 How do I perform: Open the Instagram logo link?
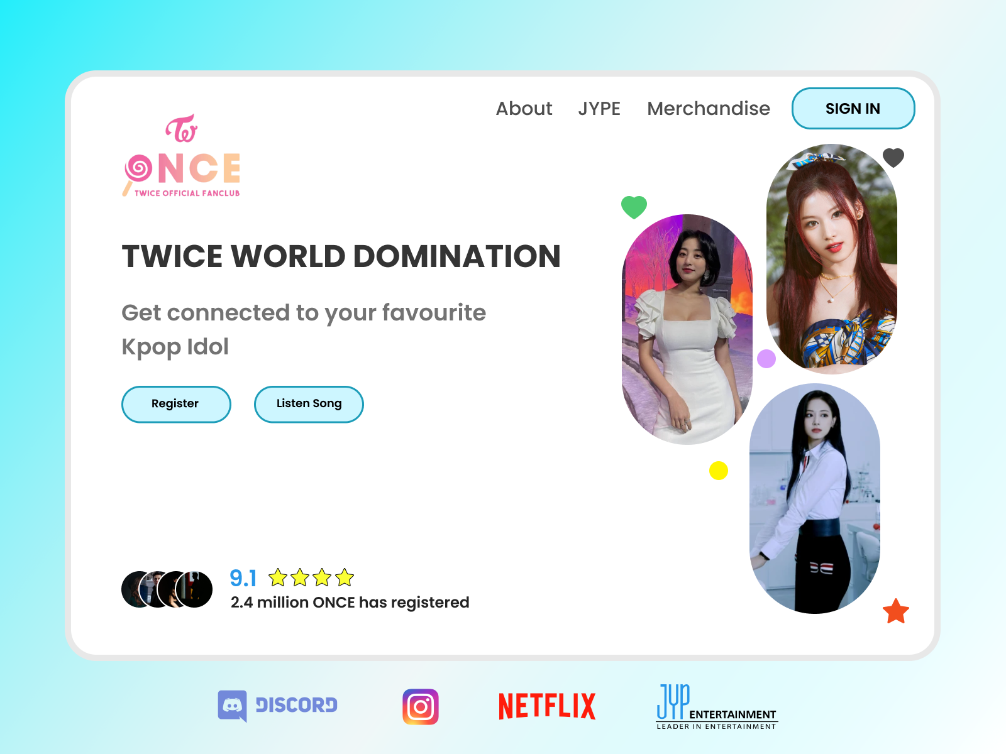[421, 707]
